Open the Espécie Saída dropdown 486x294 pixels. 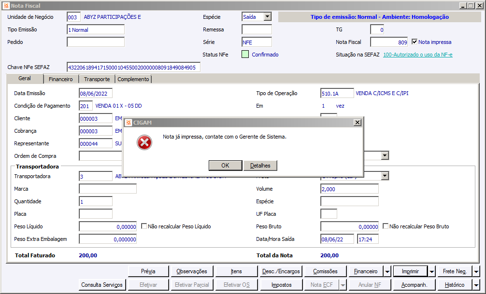[268, 17]
